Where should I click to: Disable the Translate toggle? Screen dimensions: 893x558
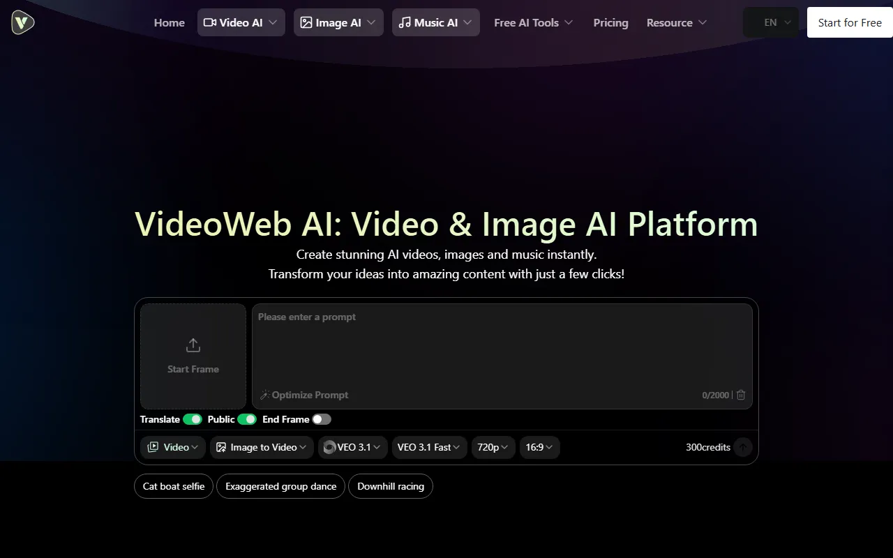[192, 419]
